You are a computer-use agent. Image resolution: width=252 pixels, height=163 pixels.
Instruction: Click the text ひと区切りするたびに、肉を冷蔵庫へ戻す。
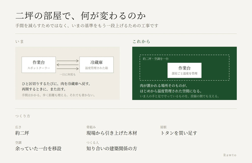pos(56,84)
